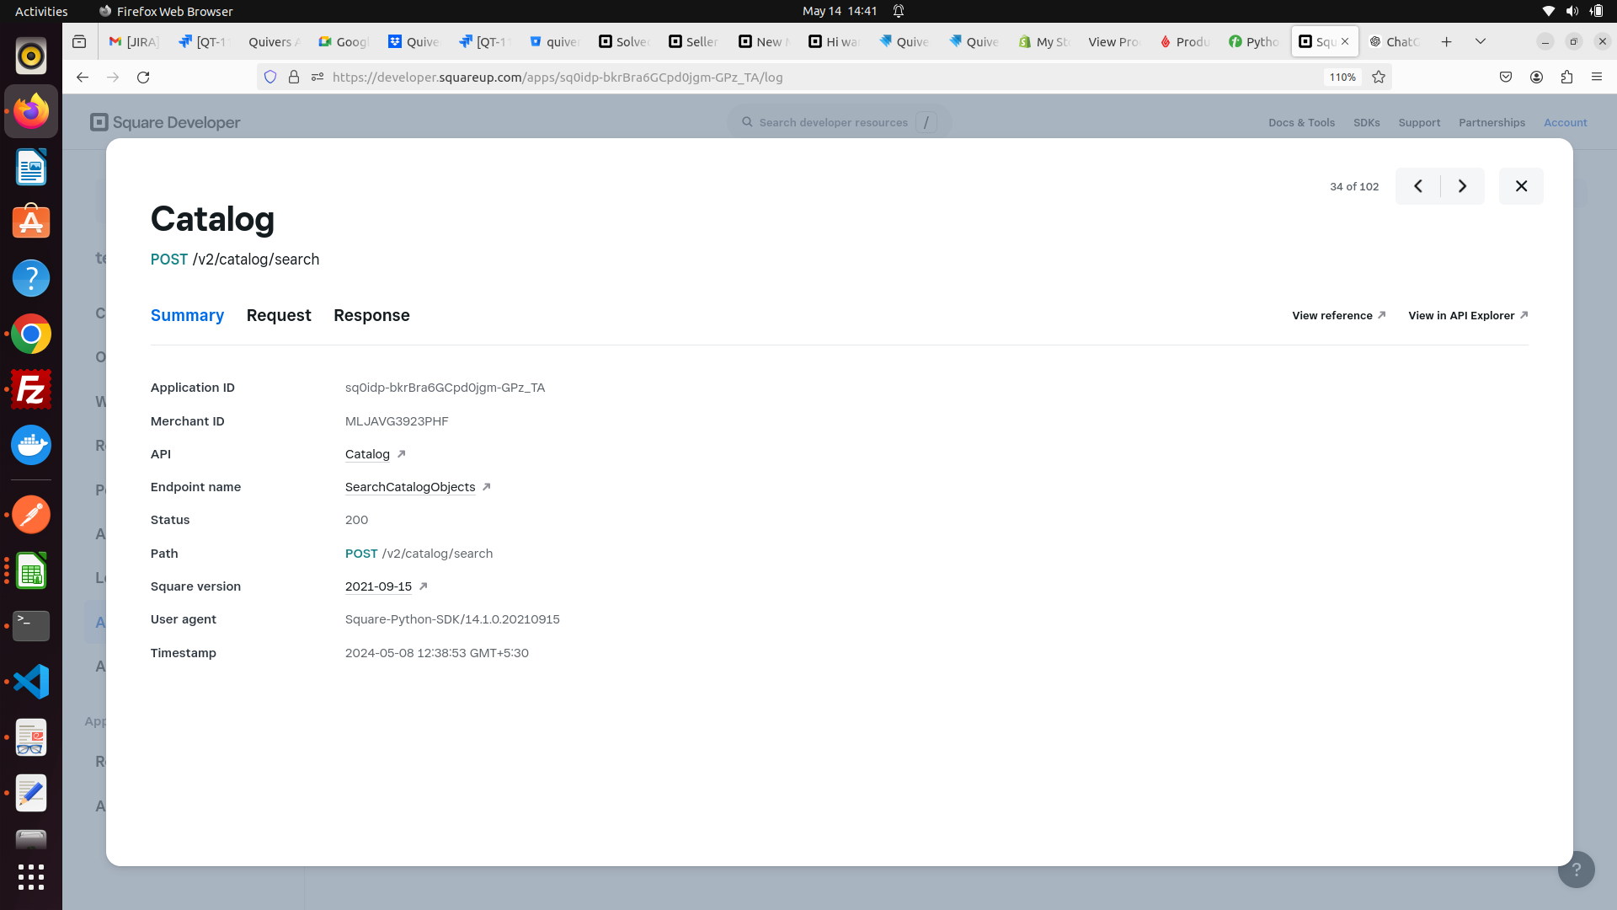Open the extensions puzzle icon

pyautogui.click(x=1567, y=77)
